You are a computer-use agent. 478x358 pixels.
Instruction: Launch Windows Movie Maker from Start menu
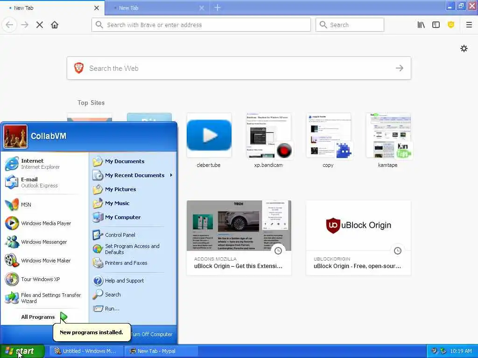pyautogui.click(x=44, y=261)
